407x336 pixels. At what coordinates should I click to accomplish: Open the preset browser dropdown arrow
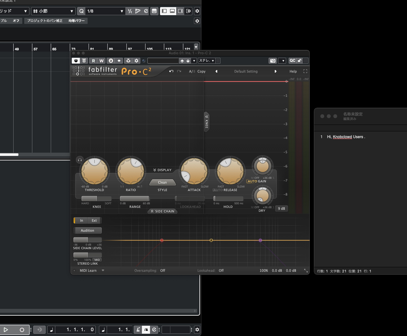pos(194,61)
